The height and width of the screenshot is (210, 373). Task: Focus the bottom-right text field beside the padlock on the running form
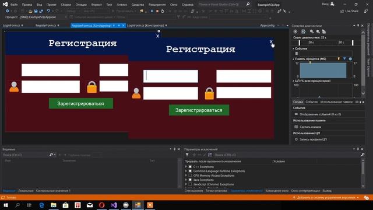[x=244, y=92]
